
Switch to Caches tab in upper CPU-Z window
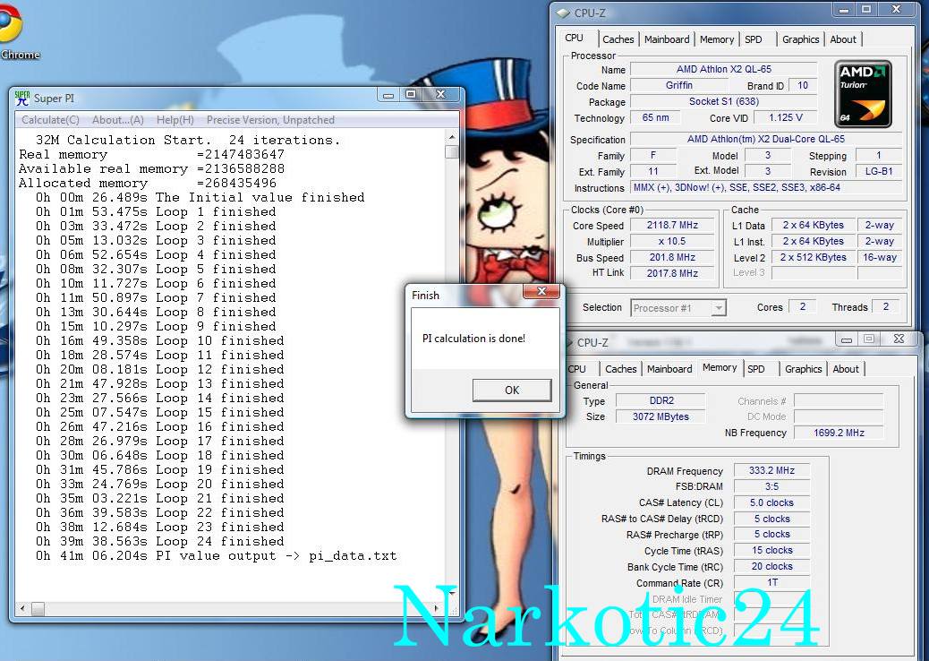[618, 39]
